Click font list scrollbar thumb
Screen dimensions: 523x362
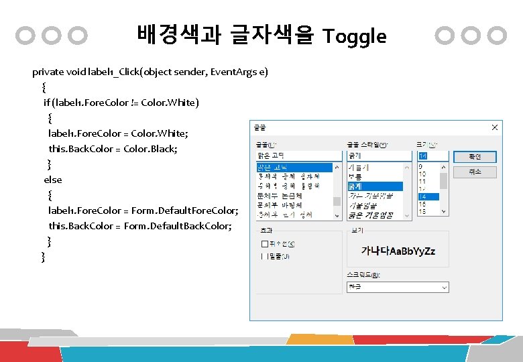click(337, 201)
